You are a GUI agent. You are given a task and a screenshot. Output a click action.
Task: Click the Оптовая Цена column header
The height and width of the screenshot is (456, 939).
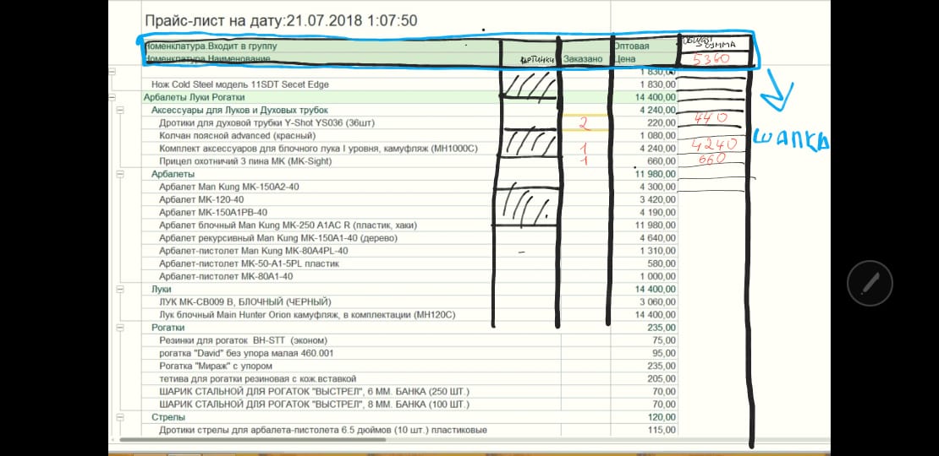click(x=644, y=52)
